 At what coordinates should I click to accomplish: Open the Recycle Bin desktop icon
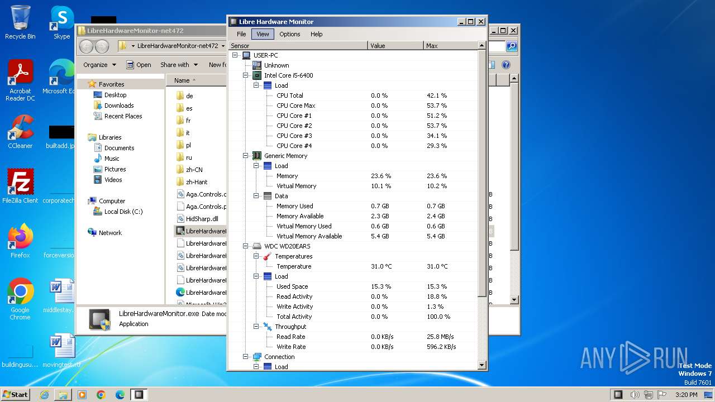point(20,23)
